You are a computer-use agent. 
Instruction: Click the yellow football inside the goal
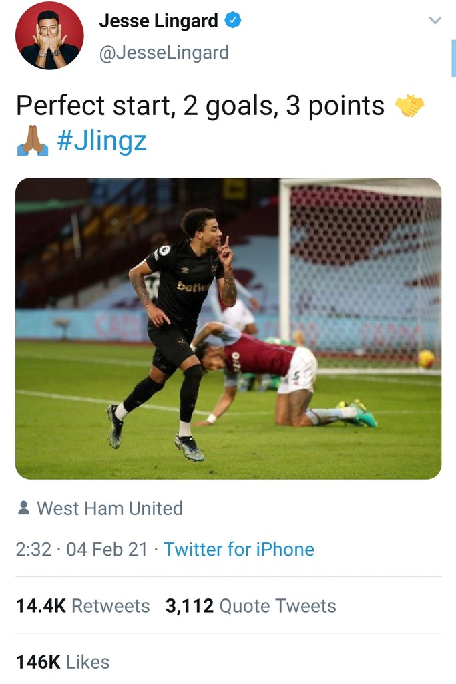[x=425, y=359]
